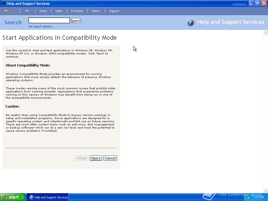Select Help and Support Services taskbar button
Screen dimensions: 268x201
(48, 197)
